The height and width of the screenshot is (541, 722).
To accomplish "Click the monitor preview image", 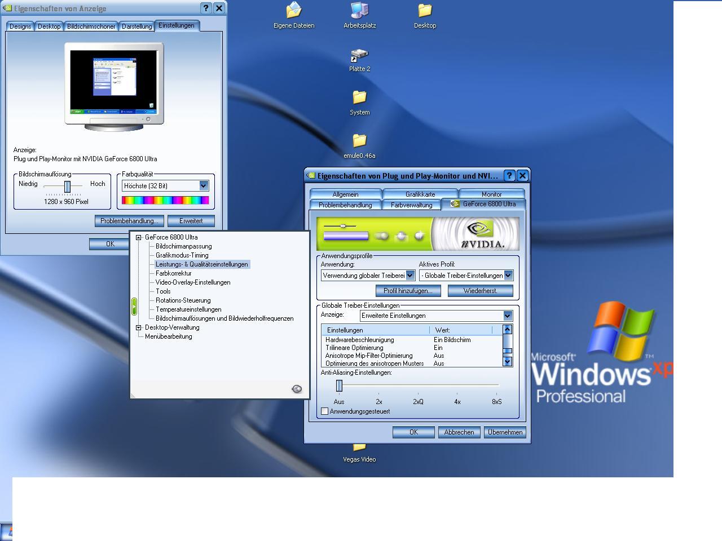I will [115, 86].
